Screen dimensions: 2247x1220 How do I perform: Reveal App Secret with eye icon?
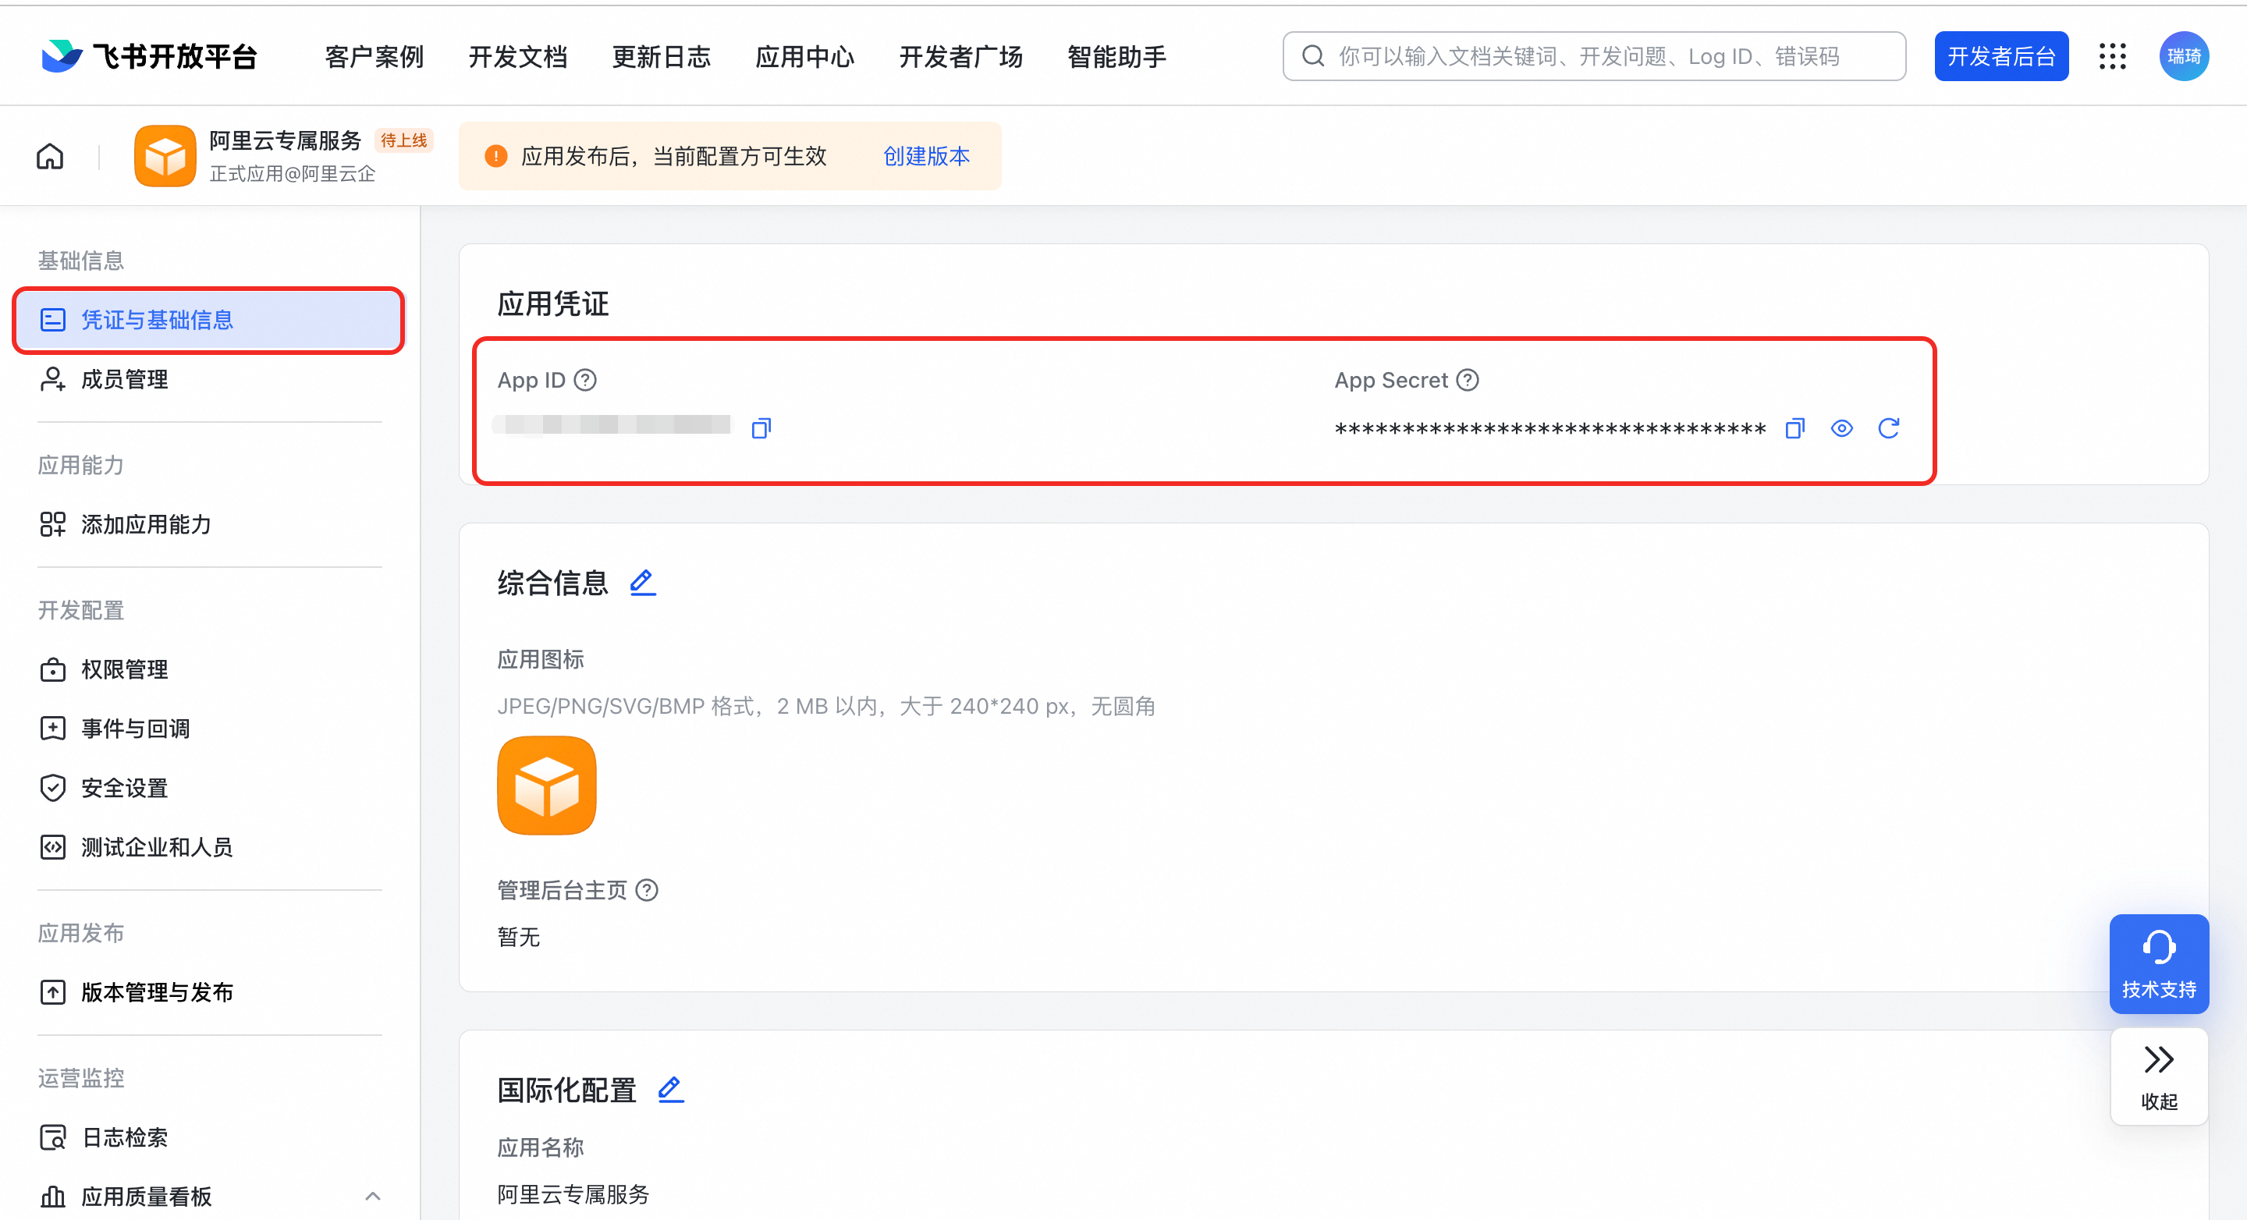point(1841,428)
